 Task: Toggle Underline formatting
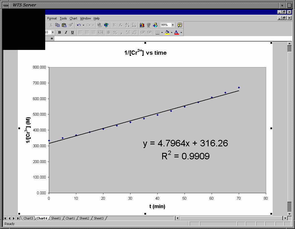[72, 32]
